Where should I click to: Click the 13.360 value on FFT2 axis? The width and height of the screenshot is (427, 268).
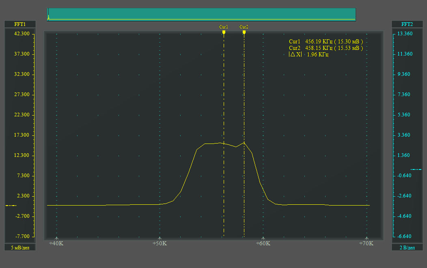tap(405, 34)
